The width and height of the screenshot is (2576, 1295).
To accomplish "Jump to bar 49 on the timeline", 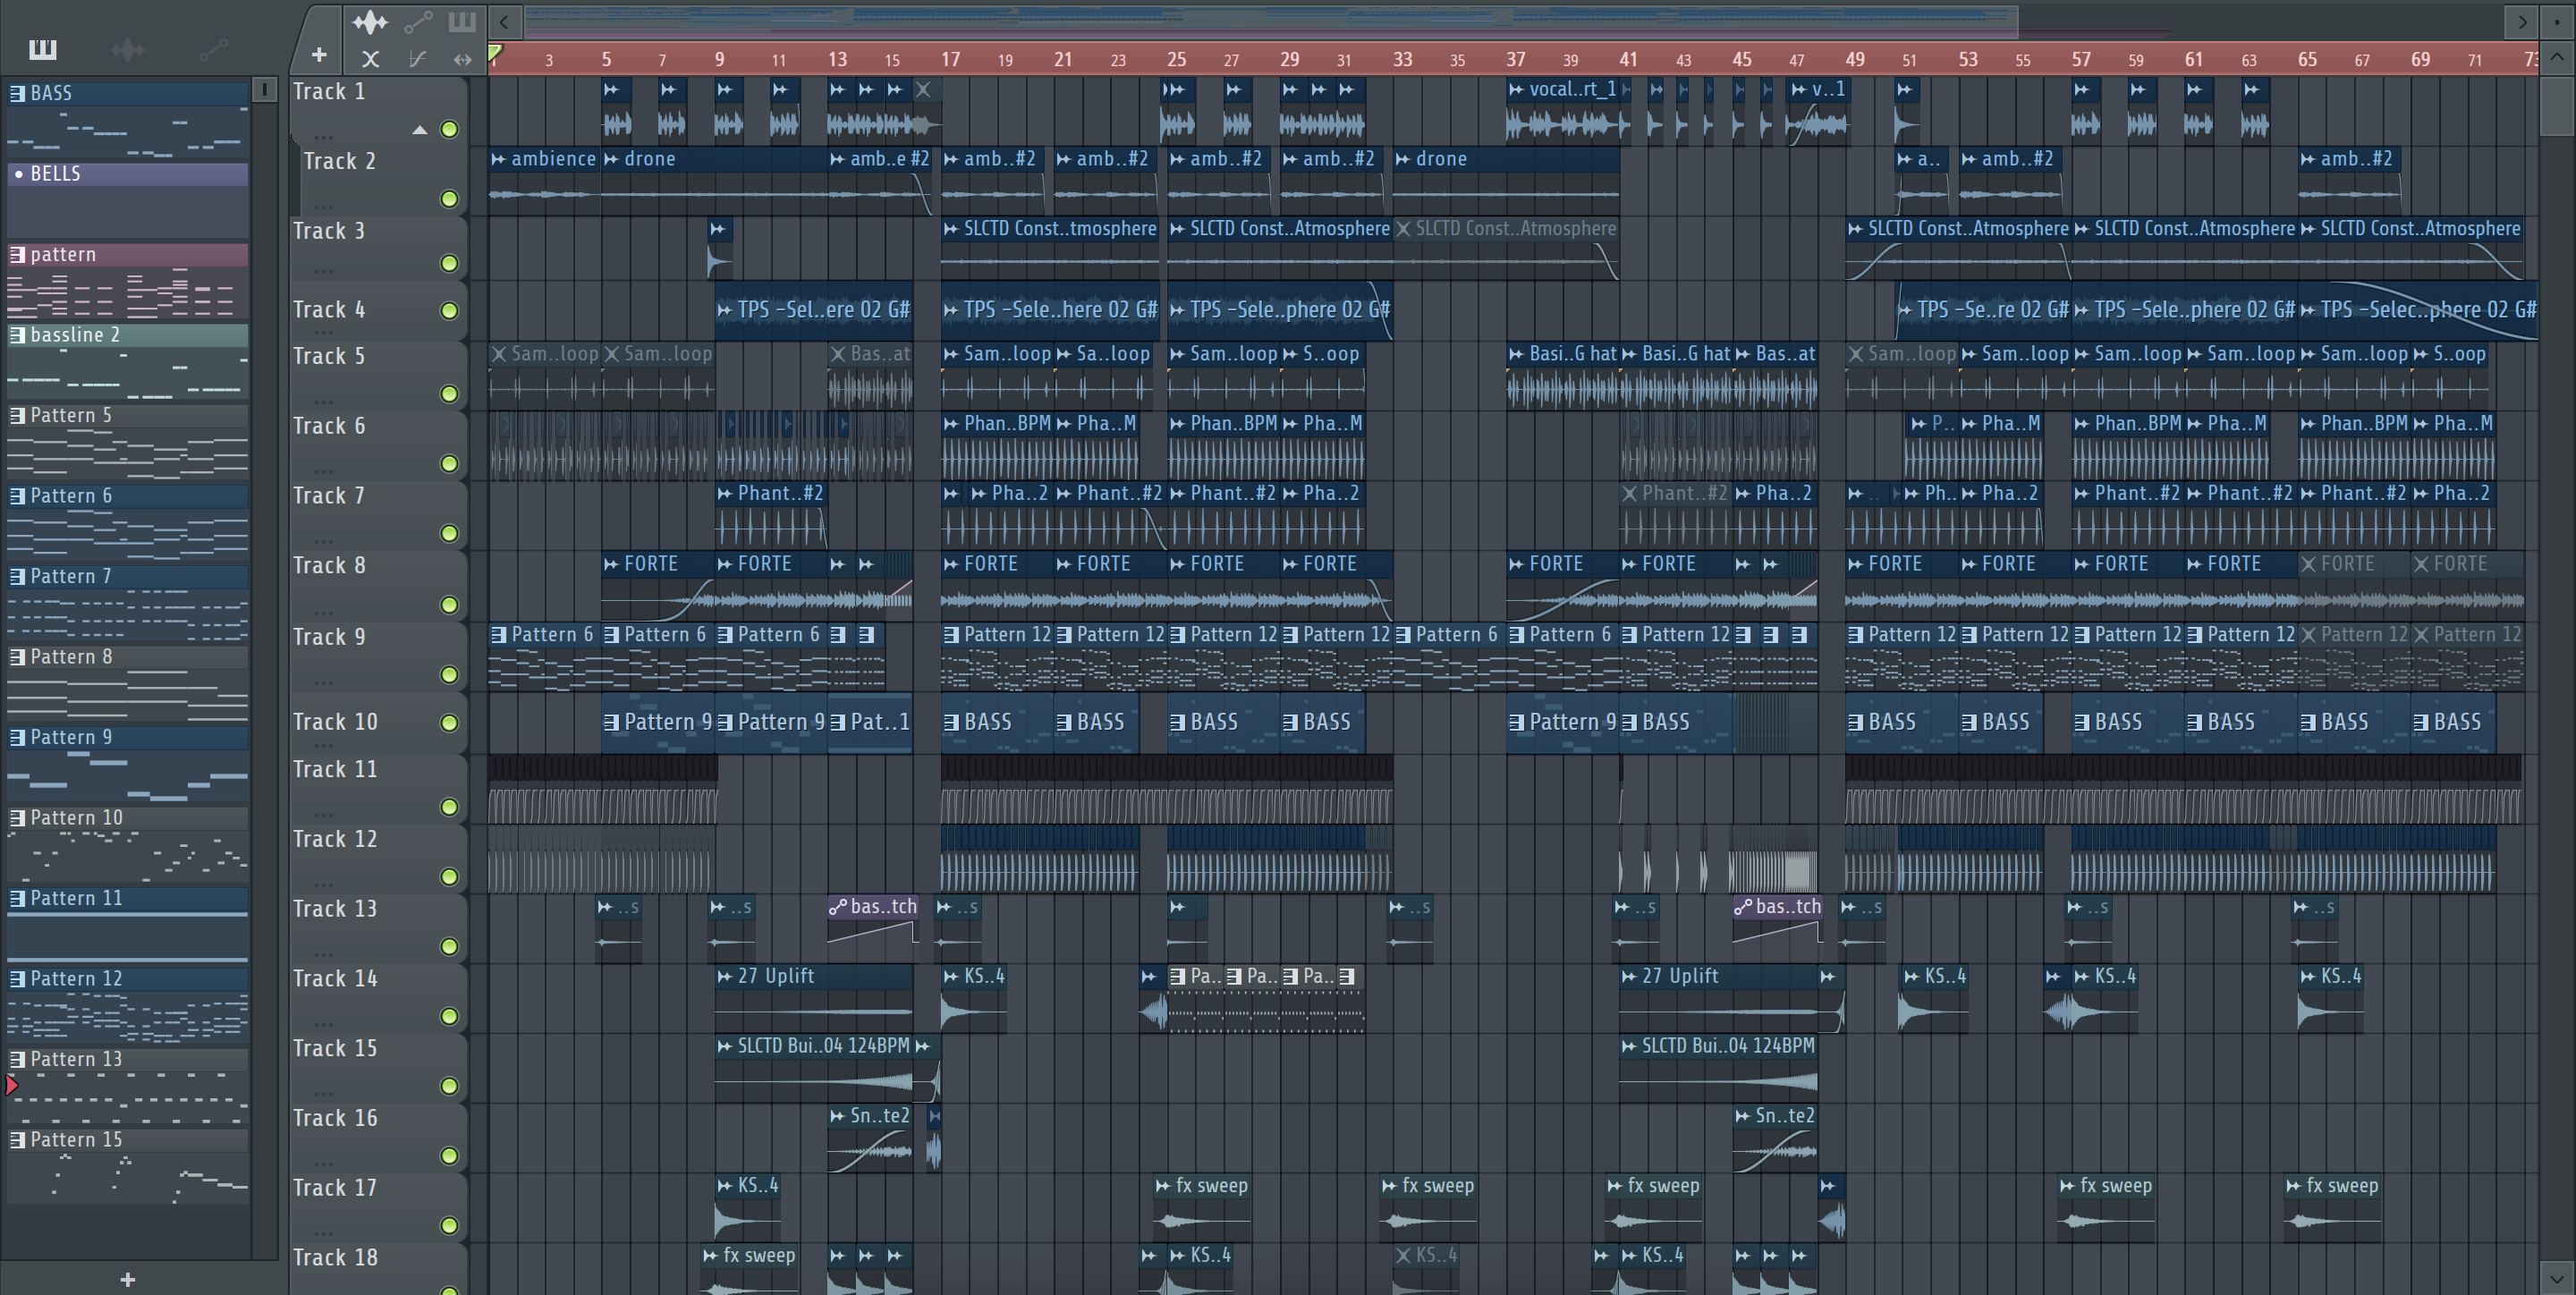I will (x=1855, y=59).
